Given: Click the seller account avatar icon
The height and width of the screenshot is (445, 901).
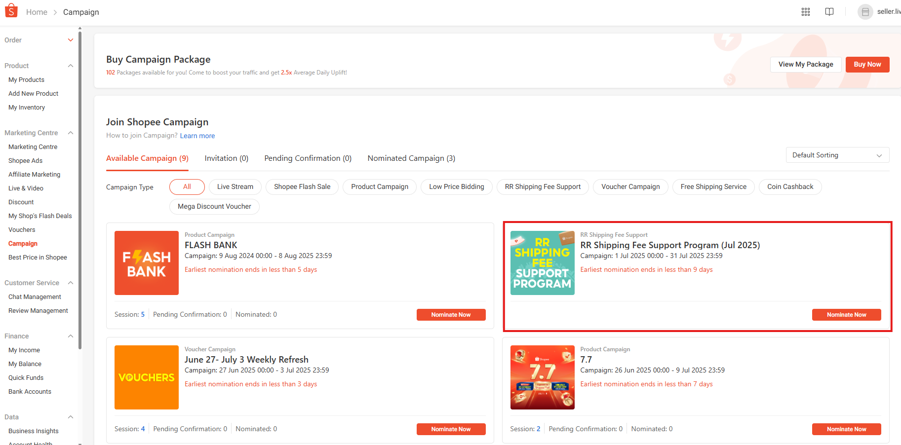Looking at the screenshot, I should coord(865,12).
